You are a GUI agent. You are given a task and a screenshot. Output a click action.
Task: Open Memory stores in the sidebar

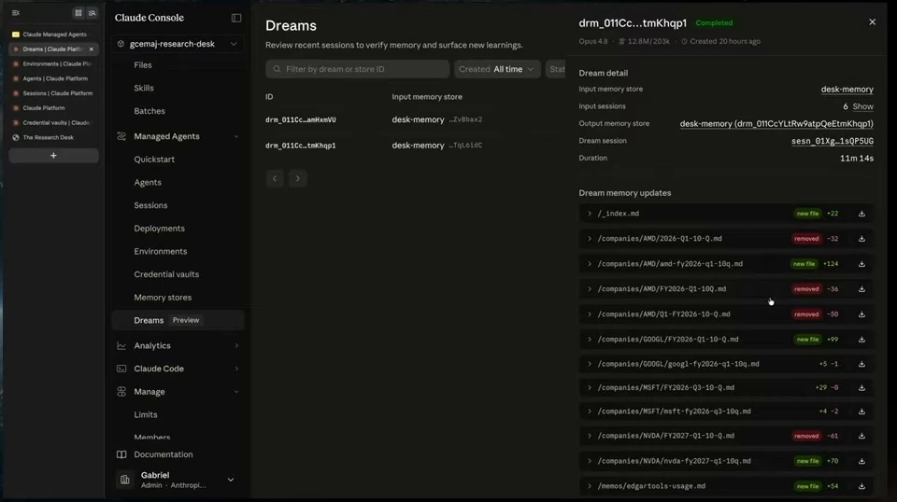pos(163,298)
